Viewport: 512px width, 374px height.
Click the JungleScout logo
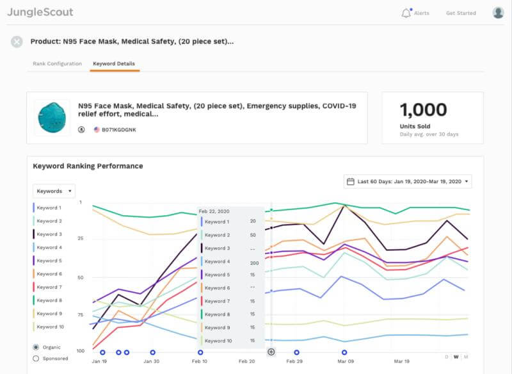[x=40, y=12]
